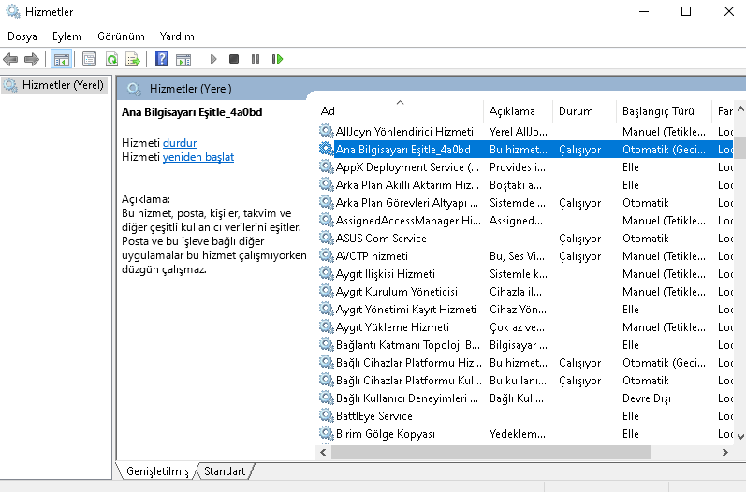Toggle the Show/Hide Console Tree icon
The width and height of the screenshot is (746, 492).
[62, 60]
